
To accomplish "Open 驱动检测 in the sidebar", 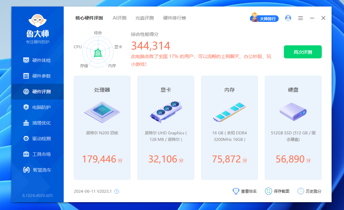I will (38, 139).
